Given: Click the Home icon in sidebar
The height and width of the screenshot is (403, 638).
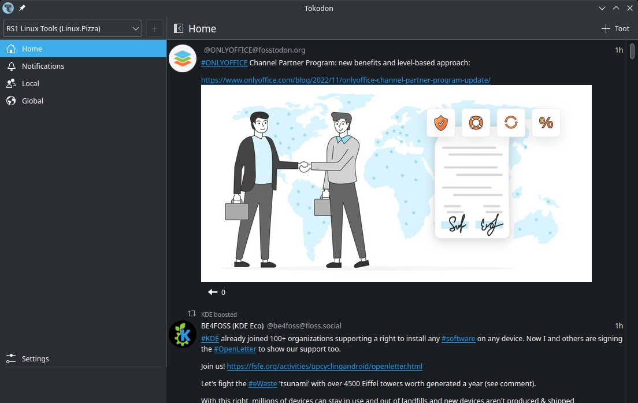Looking at the screenshot, I should [11, 49].
